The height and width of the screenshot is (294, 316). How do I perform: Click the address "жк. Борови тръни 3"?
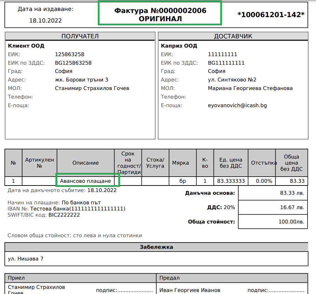(x=81, y=80)
